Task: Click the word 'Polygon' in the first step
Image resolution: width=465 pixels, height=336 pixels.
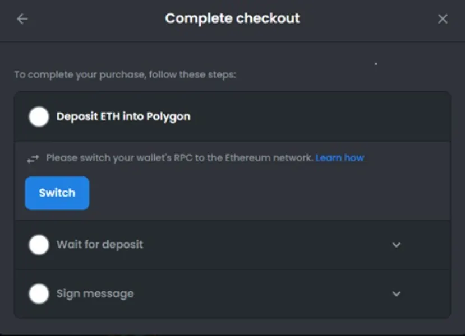Action: pos(168,117)
